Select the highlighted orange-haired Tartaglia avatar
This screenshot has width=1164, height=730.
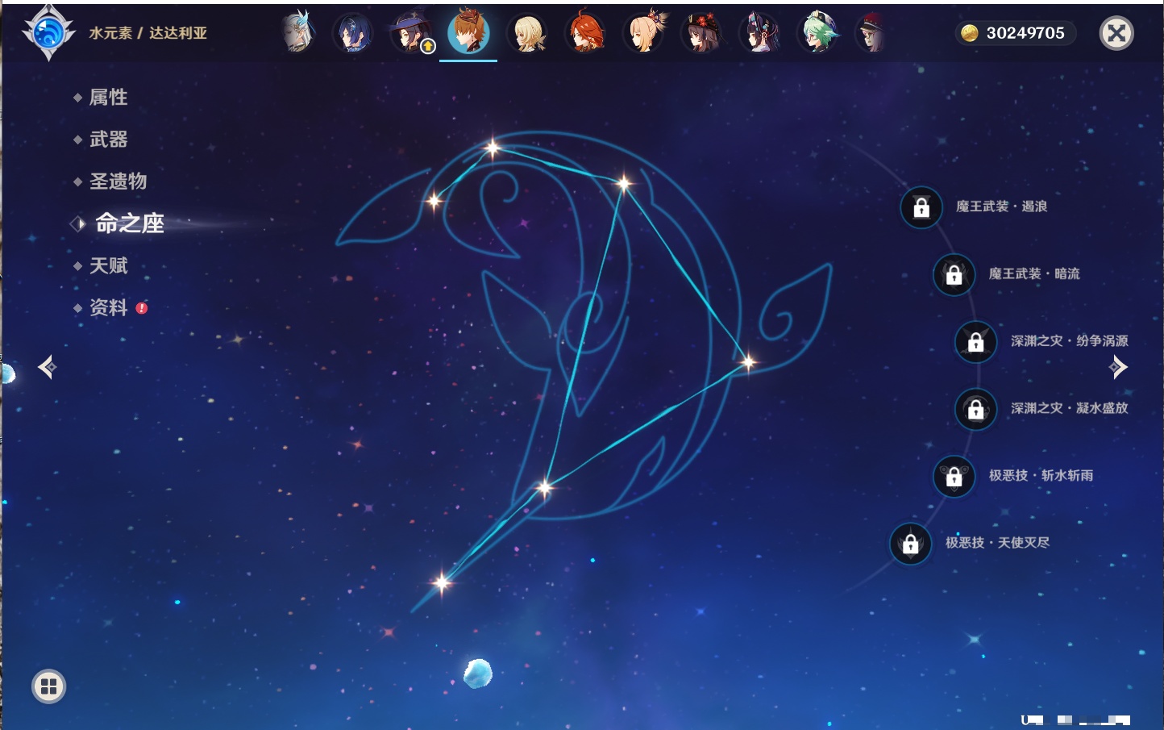pyautogui.click(x=468, y=32)
